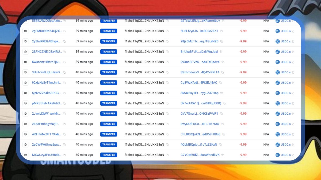Open transaction 2eCW9V6UmaEprx signature link
Viewport: 321px width, 180px height.
(x=47, y=145)
